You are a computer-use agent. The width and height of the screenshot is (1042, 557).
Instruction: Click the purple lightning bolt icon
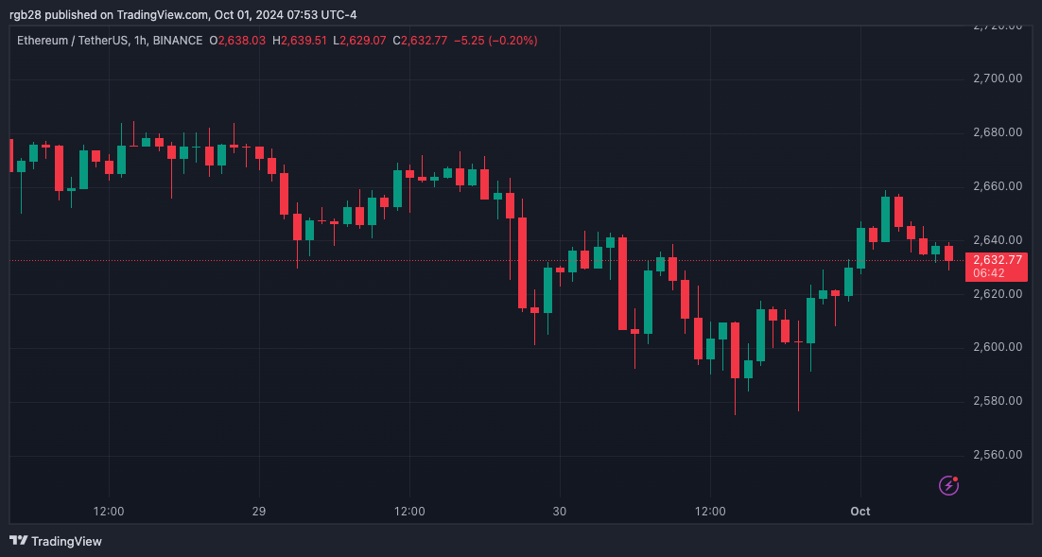(948, 485)
